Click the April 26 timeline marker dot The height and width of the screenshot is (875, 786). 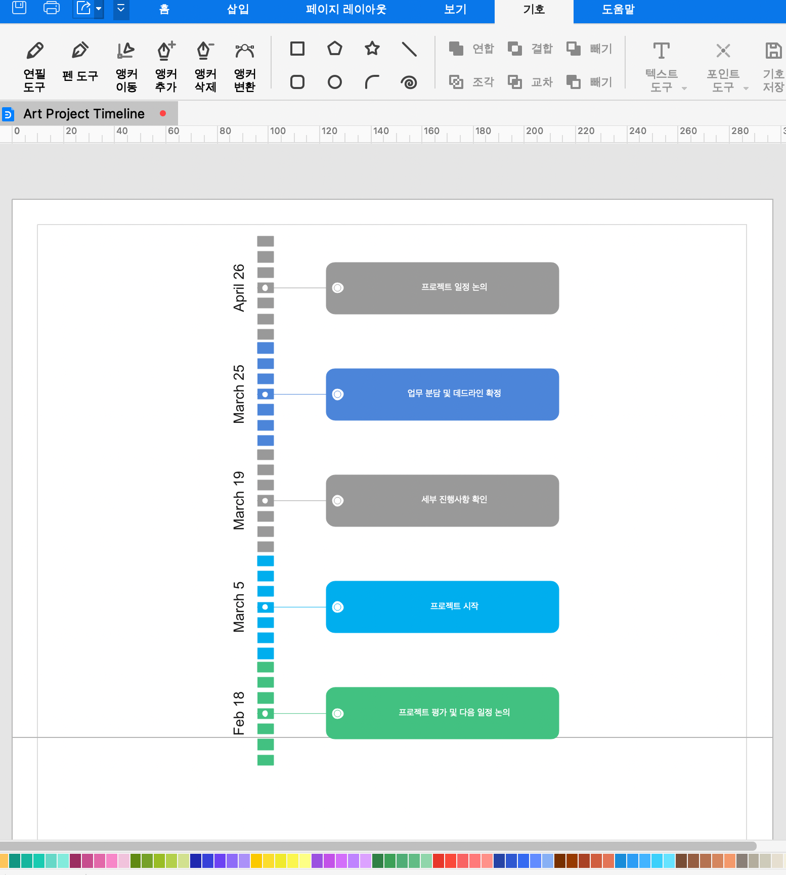coord(265,288)
